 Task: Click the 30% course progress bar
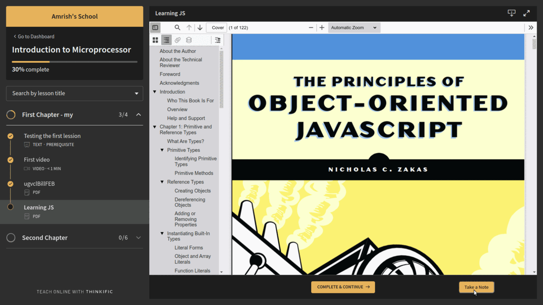[75, 61]
